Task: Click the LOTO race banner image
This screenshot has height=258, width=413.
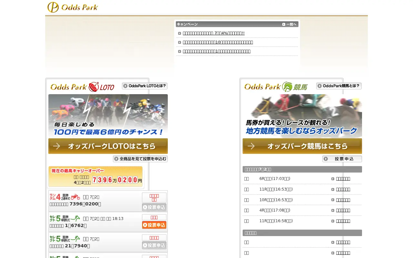Action: 108,115
